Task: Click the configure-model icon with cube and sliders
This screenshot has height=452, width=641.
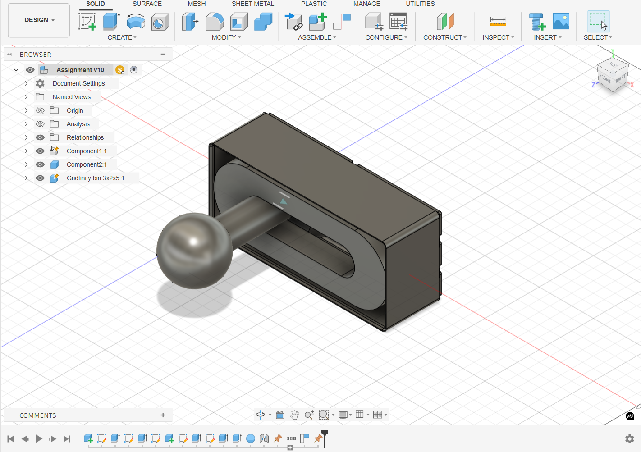Action: click(374, 21)
